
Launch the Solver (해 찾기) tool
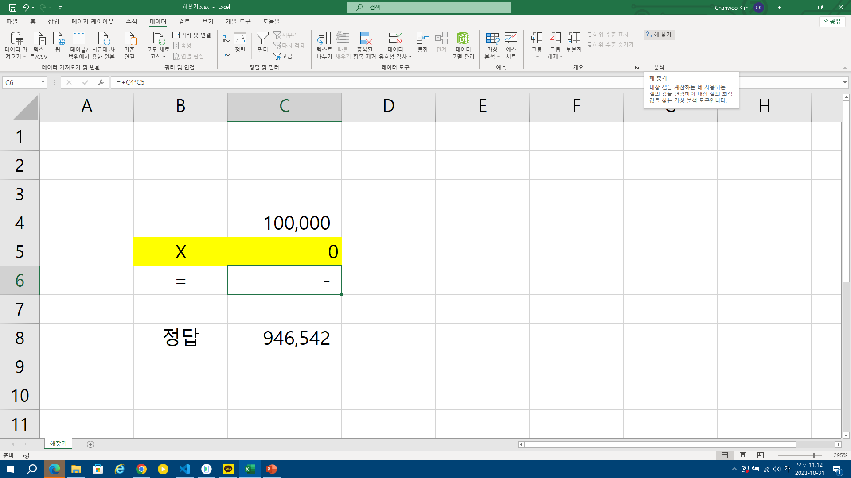(x=659, y=35)
